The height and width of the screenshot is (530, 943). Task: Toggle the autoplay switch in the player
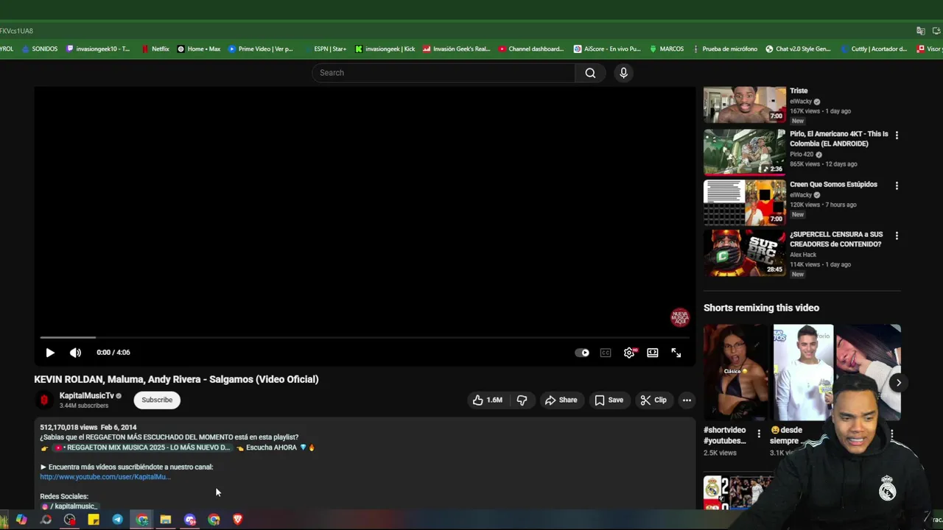pyautogui.click(x=582, y=353)
